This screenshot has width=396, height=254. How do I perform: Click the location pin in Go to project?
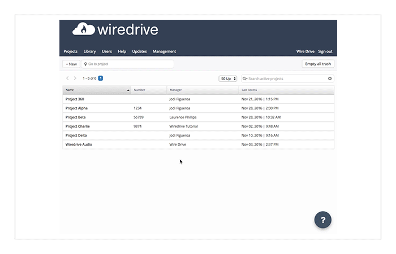coord(85,64)
